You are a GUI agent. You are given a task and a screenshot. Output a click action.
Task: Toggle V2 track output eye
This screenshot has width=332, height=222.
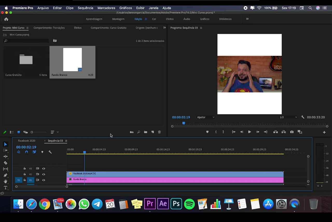tap(44, 174)
